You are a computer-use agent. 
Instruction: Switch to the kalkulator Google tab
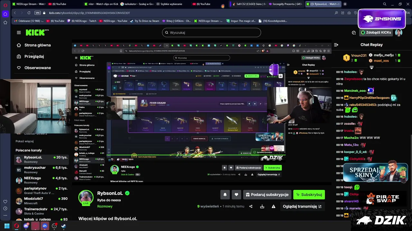(137, 4)
